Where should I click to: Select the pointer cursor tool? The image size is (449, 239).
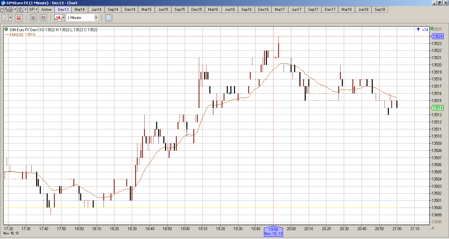[5, 18]
